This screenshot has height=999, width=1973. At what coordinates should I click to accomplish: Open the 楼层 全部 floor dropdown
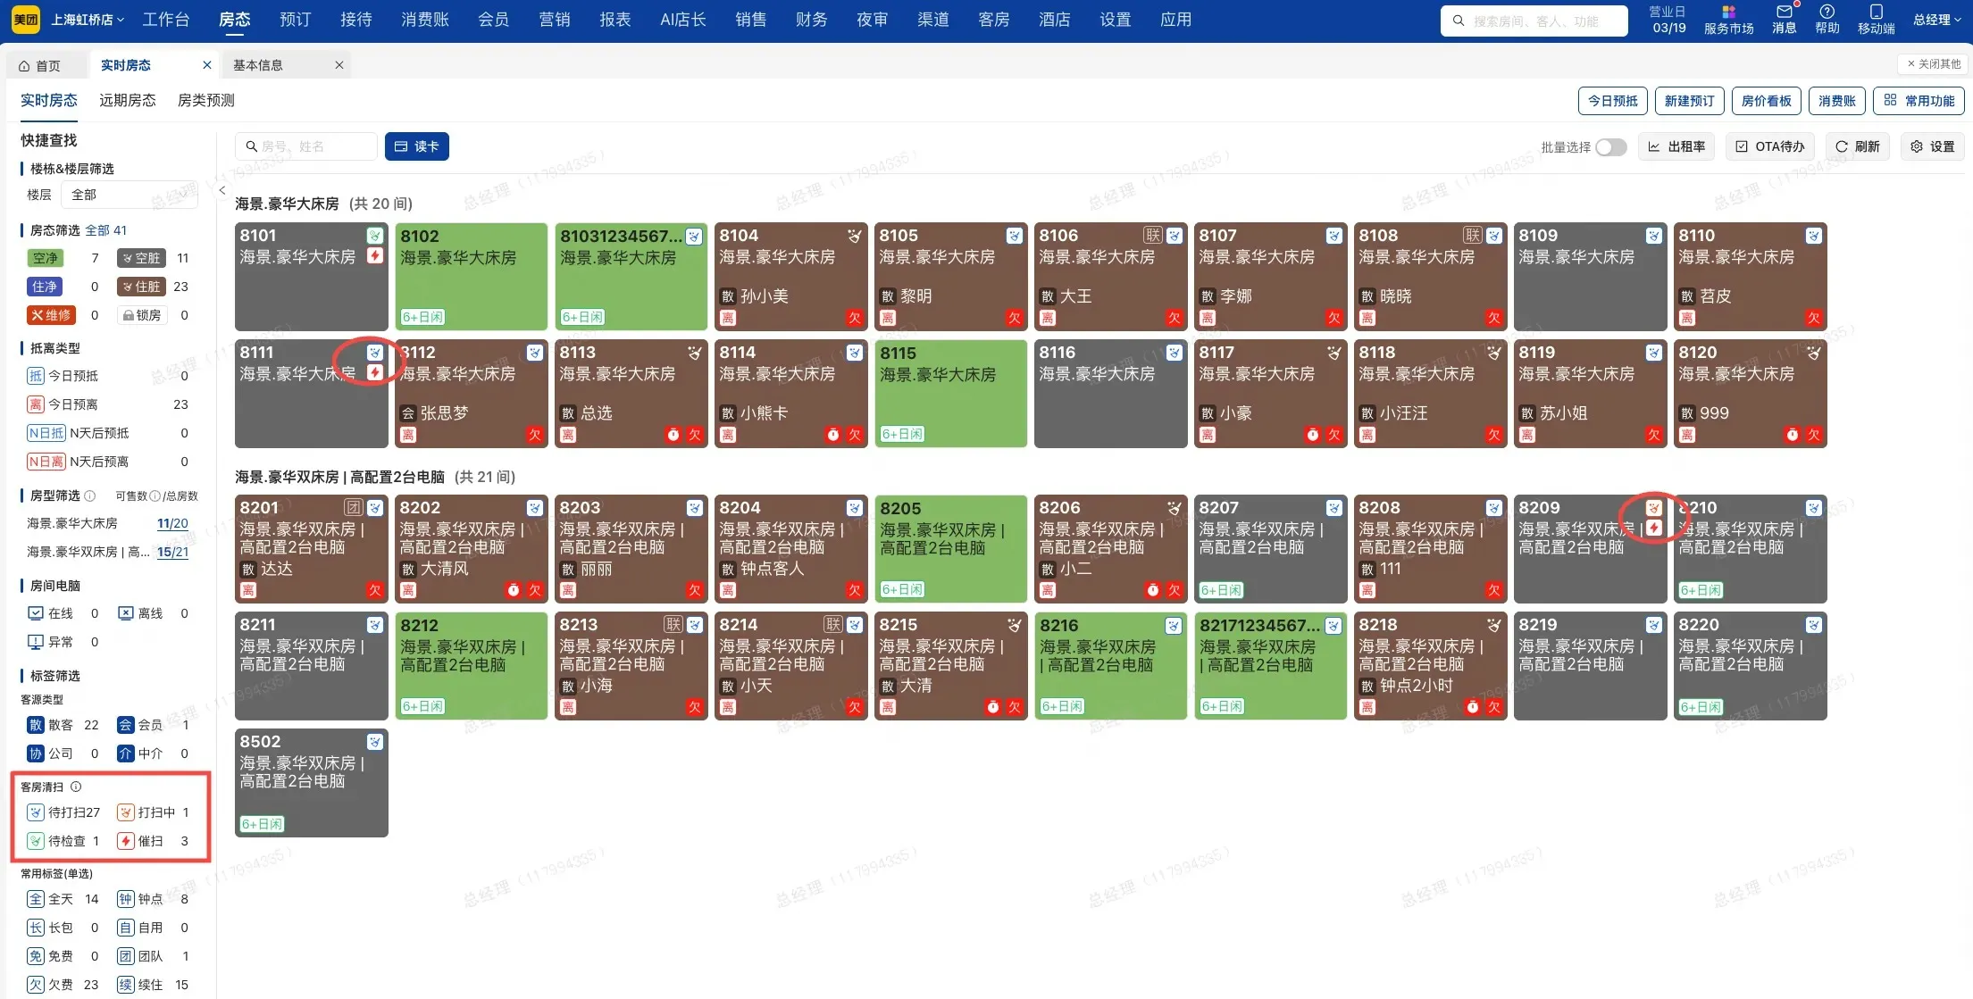point(128,194)
